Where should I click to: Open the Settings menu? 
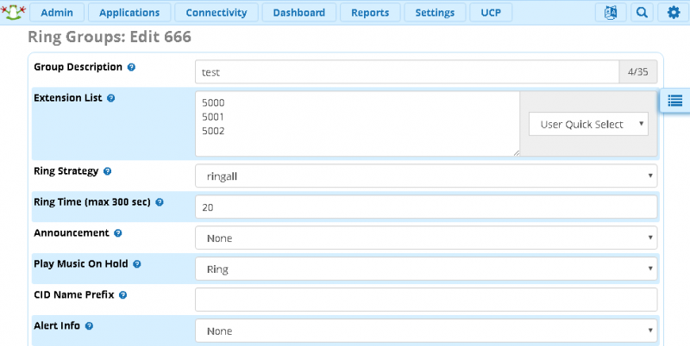click(x=435, y=12)
